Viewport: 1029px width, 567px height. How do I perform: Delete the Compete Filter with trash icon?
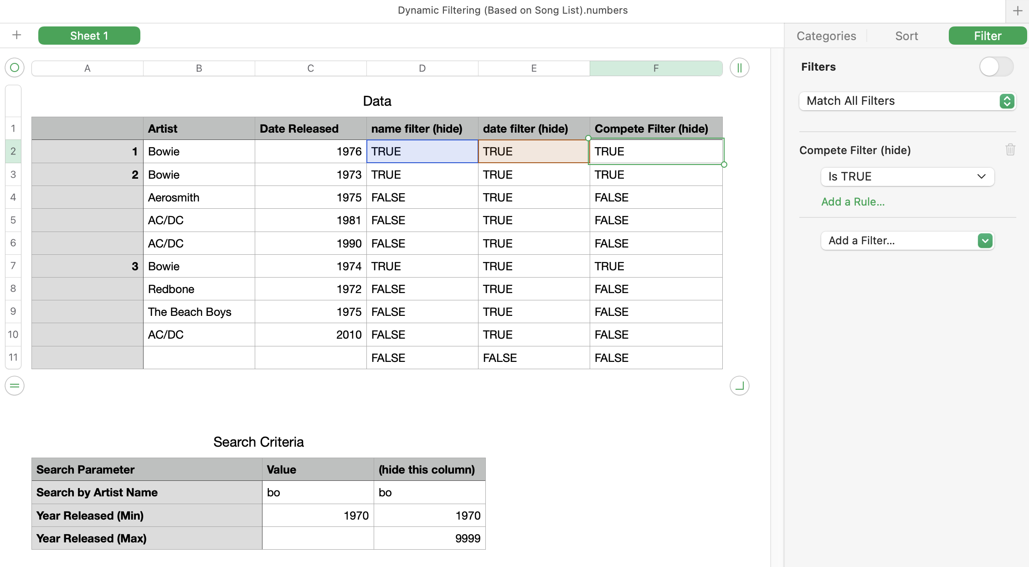click(1010, 149)
